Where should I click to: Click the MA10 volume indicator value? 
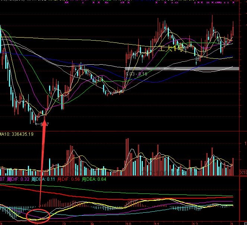click(17, 134)
